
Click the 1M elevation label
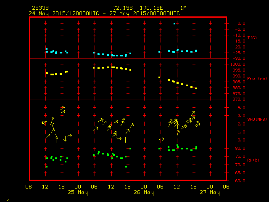(183, 8)
